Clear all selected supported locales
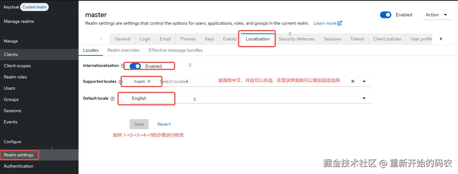Screen dimensions: 458x174 (353, 81)
